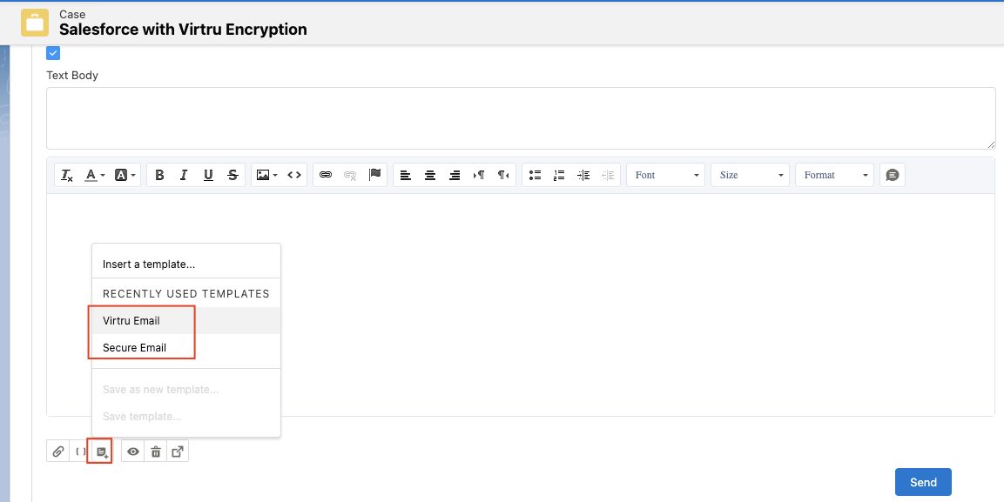Uncheck the checkbox above Text Body
1004x502 pixels.
[x=53, y=53]
